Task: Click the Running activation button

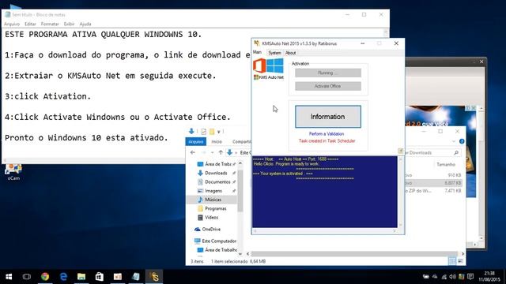Action: [328, 73]
